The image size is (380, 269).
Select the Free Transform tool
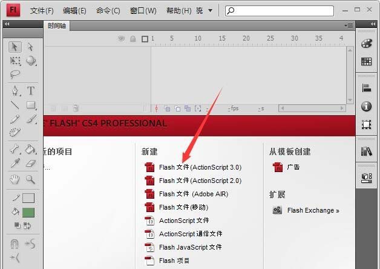(x=15, y=61)
